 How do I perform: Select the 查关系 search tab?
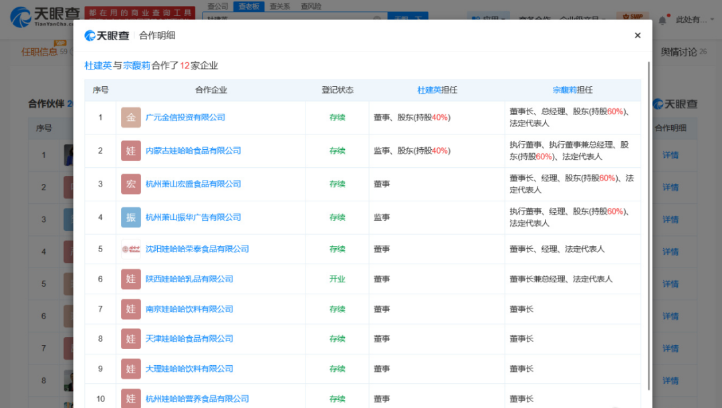(279, 7)
